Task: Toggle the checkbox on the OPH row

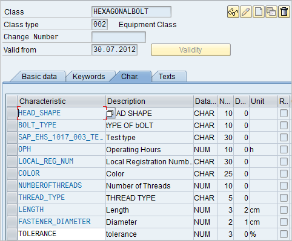Action: click(x=284, y=150)
